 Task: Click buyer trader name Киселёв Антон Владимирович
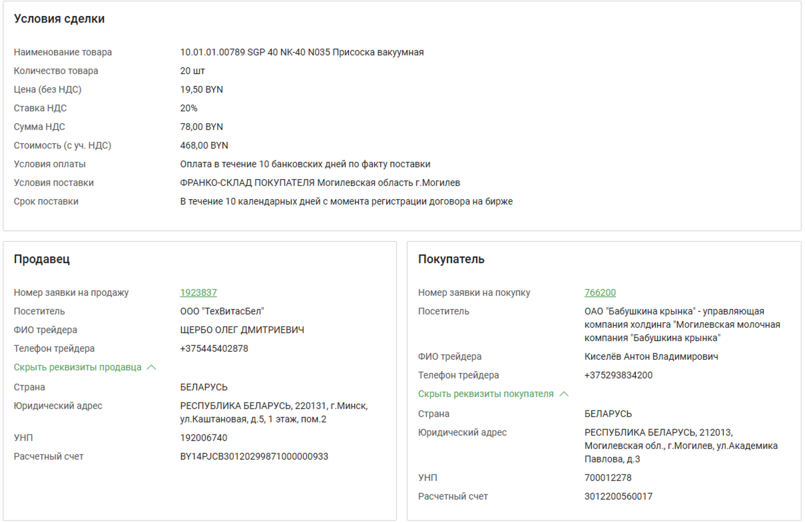pyautogui.click(x=651, y=356)
